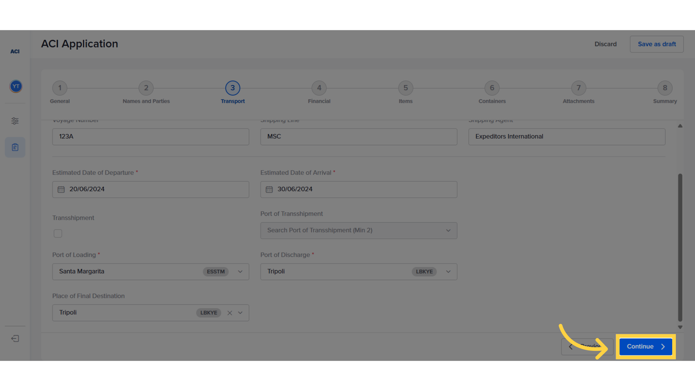Expand the Port of Discharge dropdown

click(448, 272)
